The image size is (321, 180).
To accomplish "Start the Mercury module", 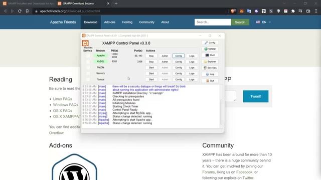I will coord(151,73).
